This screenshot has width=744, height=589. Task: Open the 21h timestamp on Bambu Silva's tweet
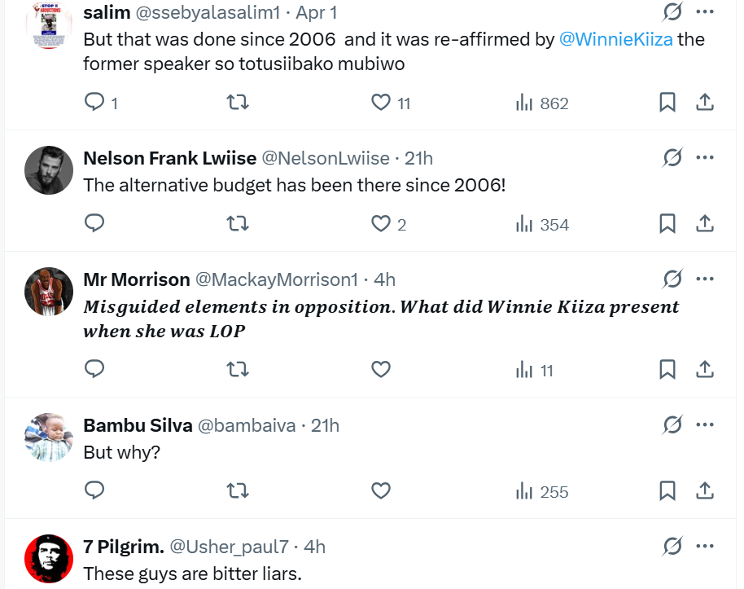[325, 425]
